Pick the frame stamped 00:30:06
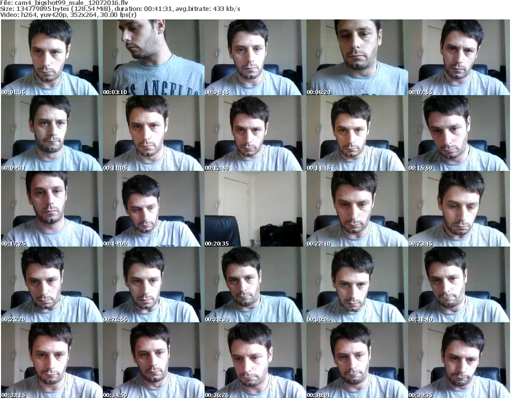511x398 pixels. (x=357, y=285)
